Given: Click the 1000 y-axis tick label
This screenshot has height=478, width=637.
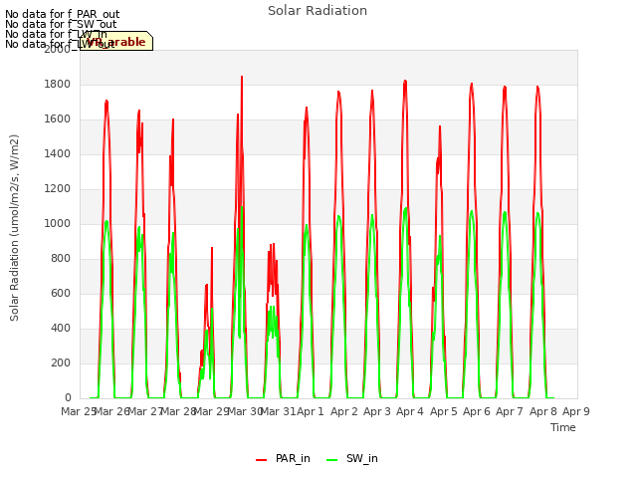Looking at the screenshot, I should coord(58,223).
